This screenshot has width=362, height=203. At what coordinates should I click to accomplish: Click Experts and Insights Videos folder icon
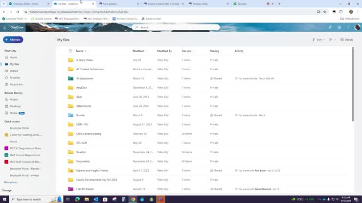[x=70, y=170]
